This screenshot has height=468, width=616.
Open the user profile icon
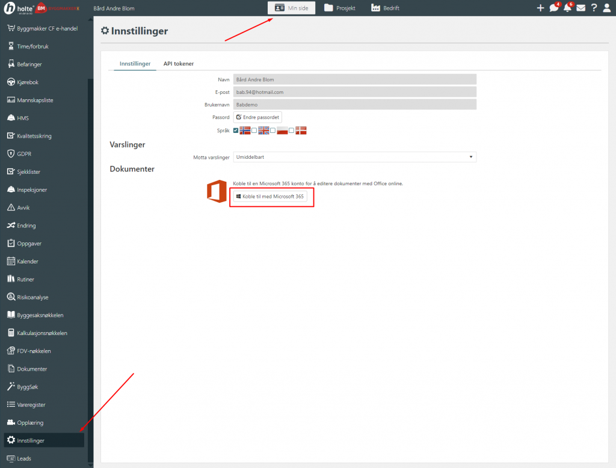606,8
